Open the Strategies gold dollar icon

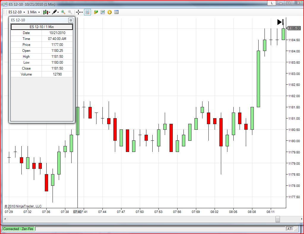(110, 12)
